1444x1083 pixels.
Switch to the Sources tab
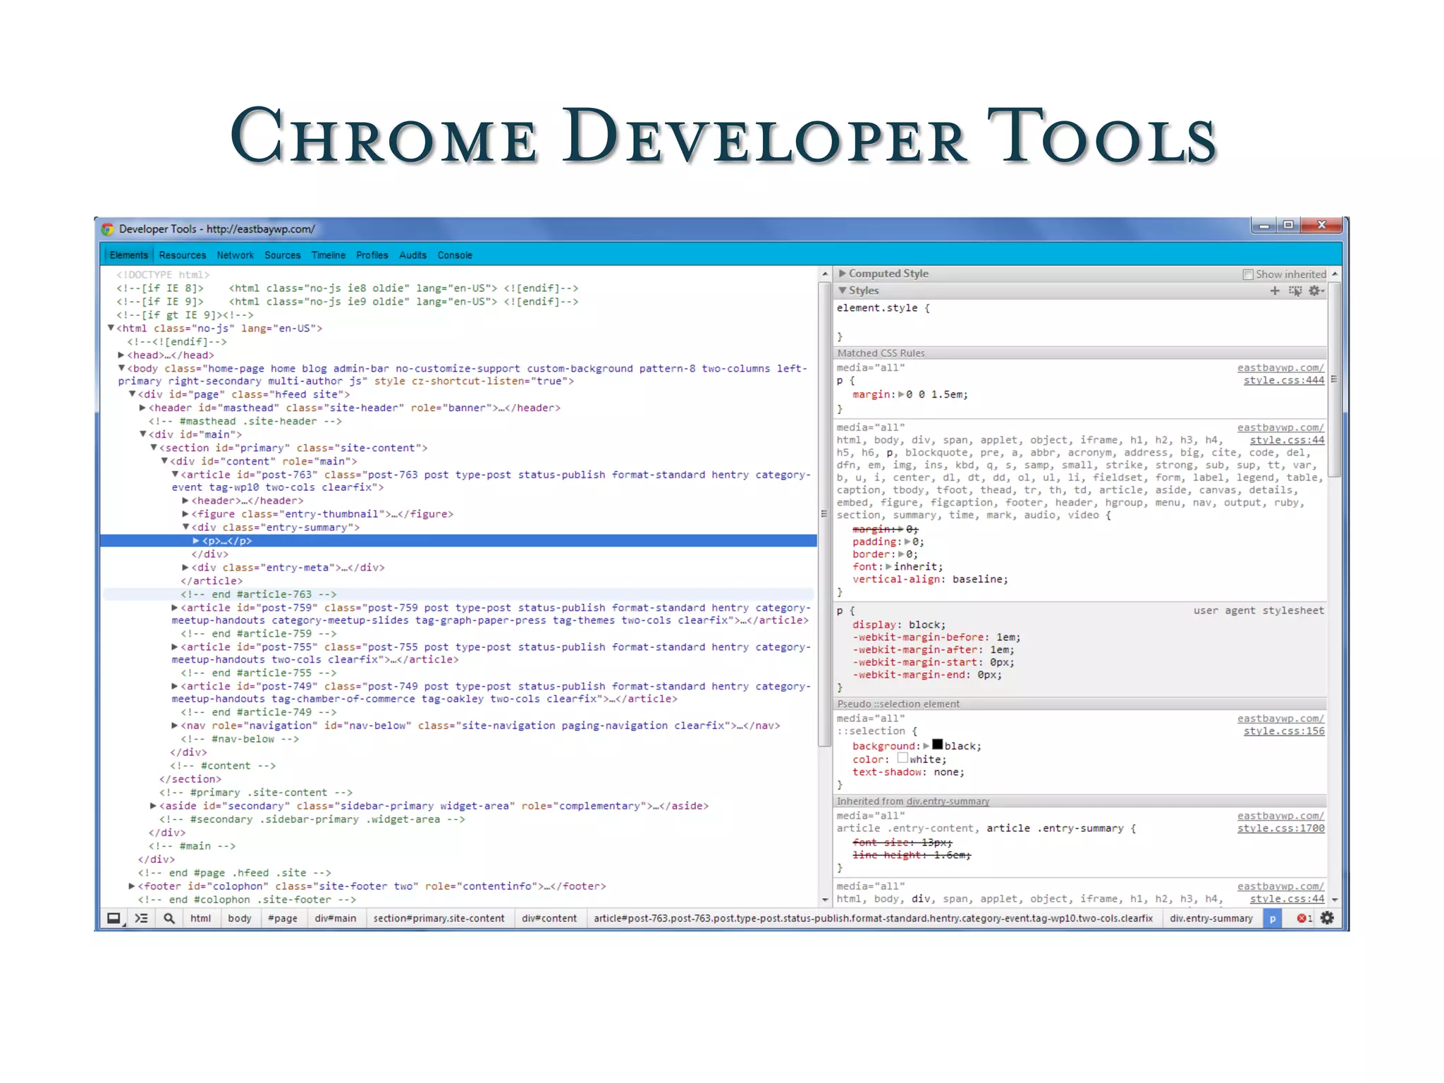coord(282,255)
